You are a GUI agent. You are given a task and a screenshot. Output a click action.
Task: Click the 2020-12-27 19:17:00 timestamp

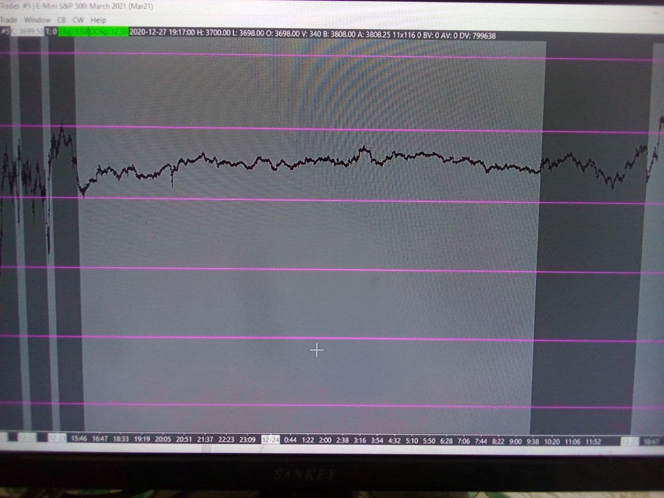coord(162,33)
